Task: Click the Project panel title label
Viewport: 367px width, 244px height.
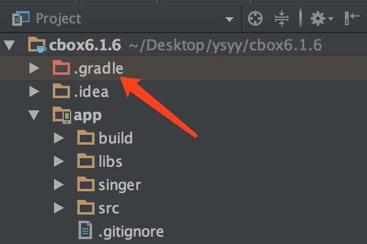Action: pyautogui.click(x=58, y=18)
